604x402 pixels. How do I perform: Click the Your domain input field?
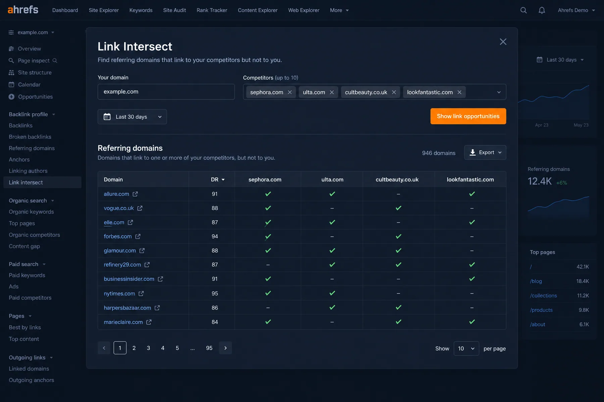(166, 92)
